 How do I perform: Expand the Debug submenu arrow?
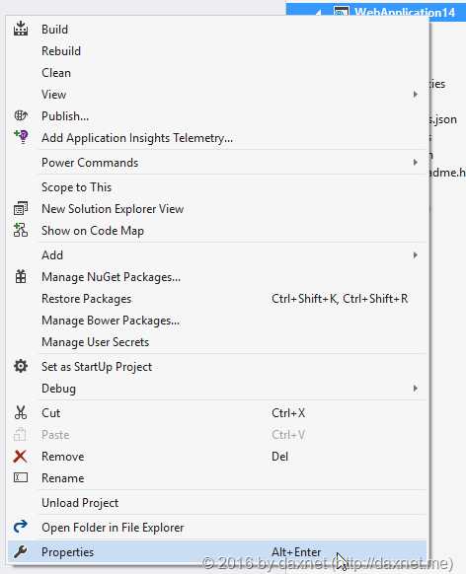pyautogui.click(x=415, y=388)
